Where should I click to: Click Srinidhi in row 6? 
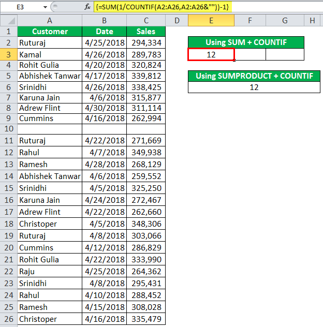(x=50, y=87)
